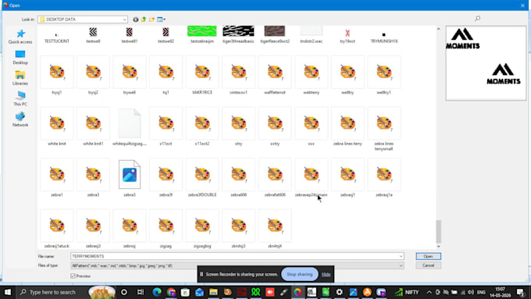Open the NIFTY stock widget in the taskbar

click(x=407, y=292)
